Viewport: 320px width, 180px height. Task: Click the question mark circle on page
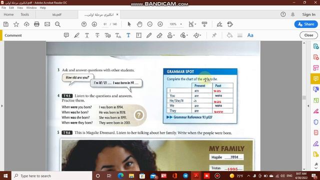[139, 115]
